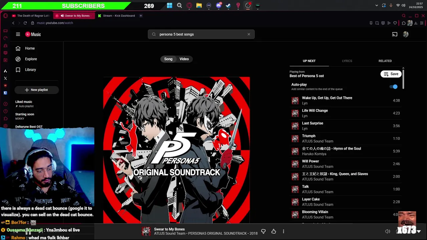Screen dimensions: 427x240
Task: Click the up next queue scrollbar
Action: (403, 79)
